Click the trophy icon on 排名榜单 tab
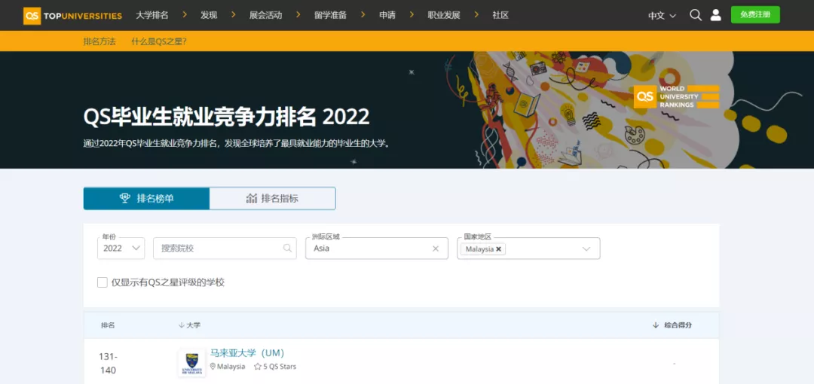Image resolution: width=814 pixels, height=384 pixels. coord(124,198)
